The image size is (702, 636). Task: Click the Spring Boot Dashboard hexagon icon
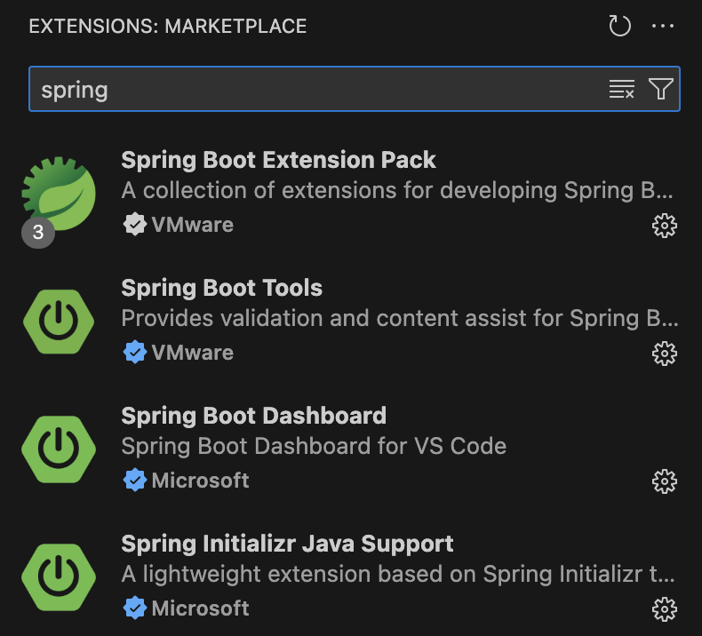[59, 449]
